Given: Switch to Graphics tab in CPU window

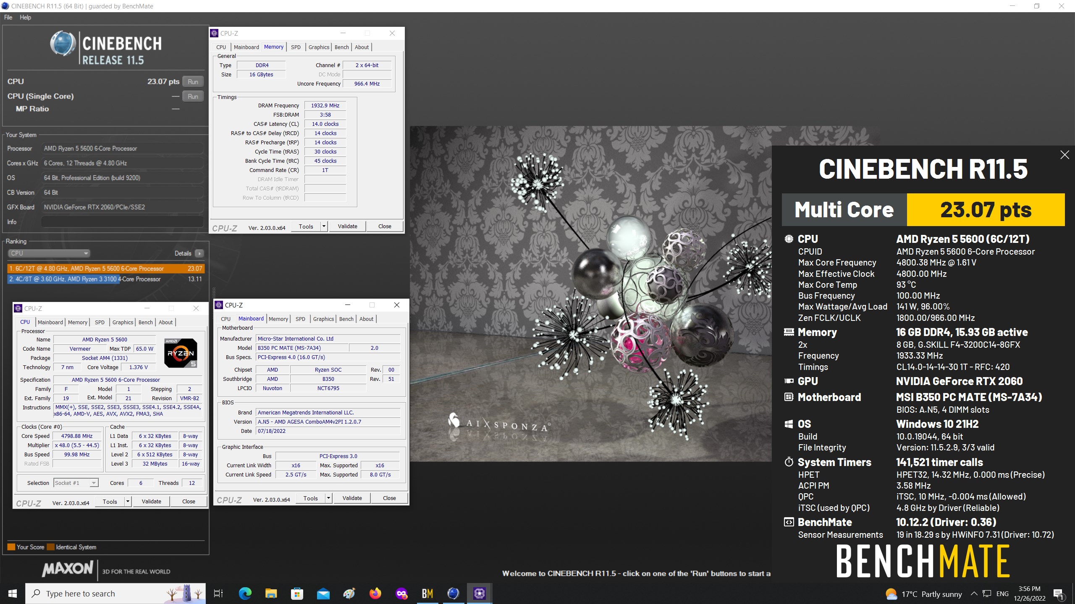Looking at the screenshot, I should pos(123,322).
